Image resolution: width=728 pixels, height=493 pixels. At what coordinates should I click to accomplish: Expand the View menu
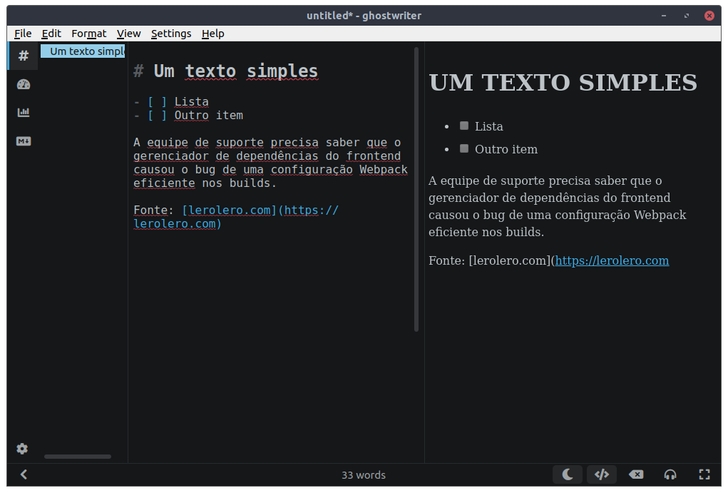pos(128,34)
